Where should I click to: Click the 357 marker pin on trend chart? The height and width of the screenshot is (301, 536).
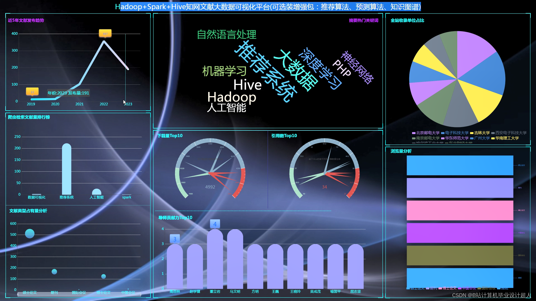point(105,33)
